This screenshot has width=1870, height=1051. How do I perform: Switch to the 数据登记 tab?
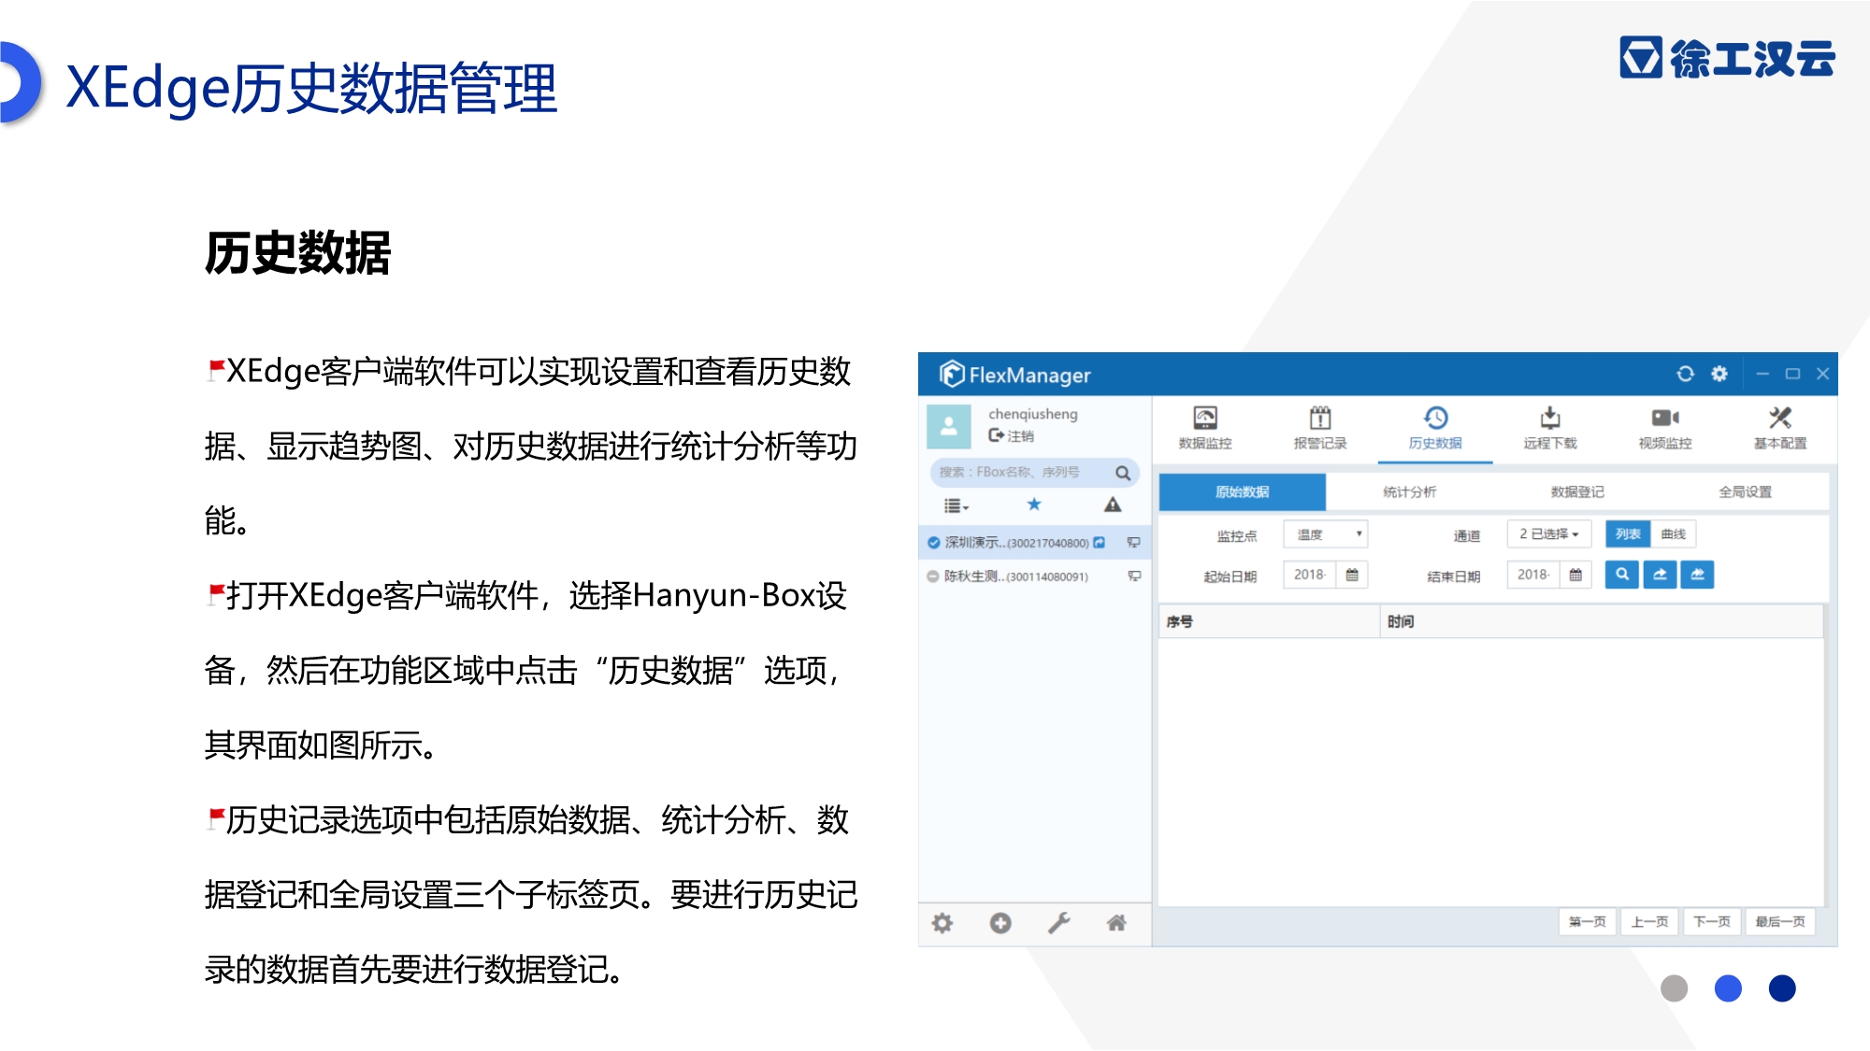[x=1577, y=491]
